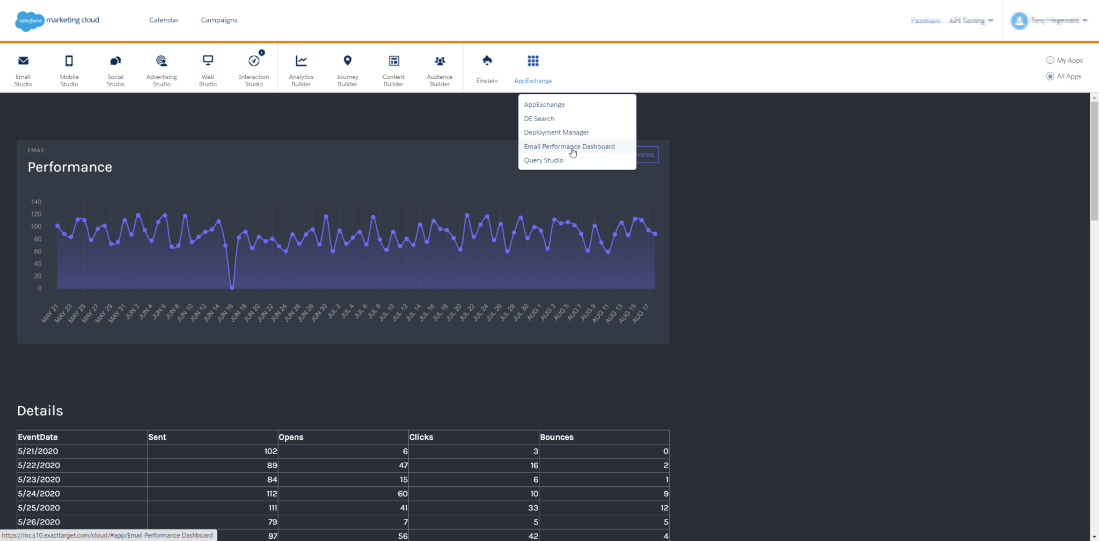Click the Details section heading

(x=40, y=411)
